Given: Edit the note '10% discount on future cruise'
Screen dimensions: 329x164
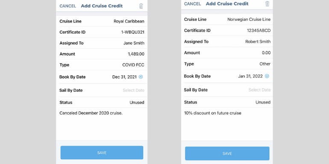Looking at the screenshot, I should [x=212, y=113].
